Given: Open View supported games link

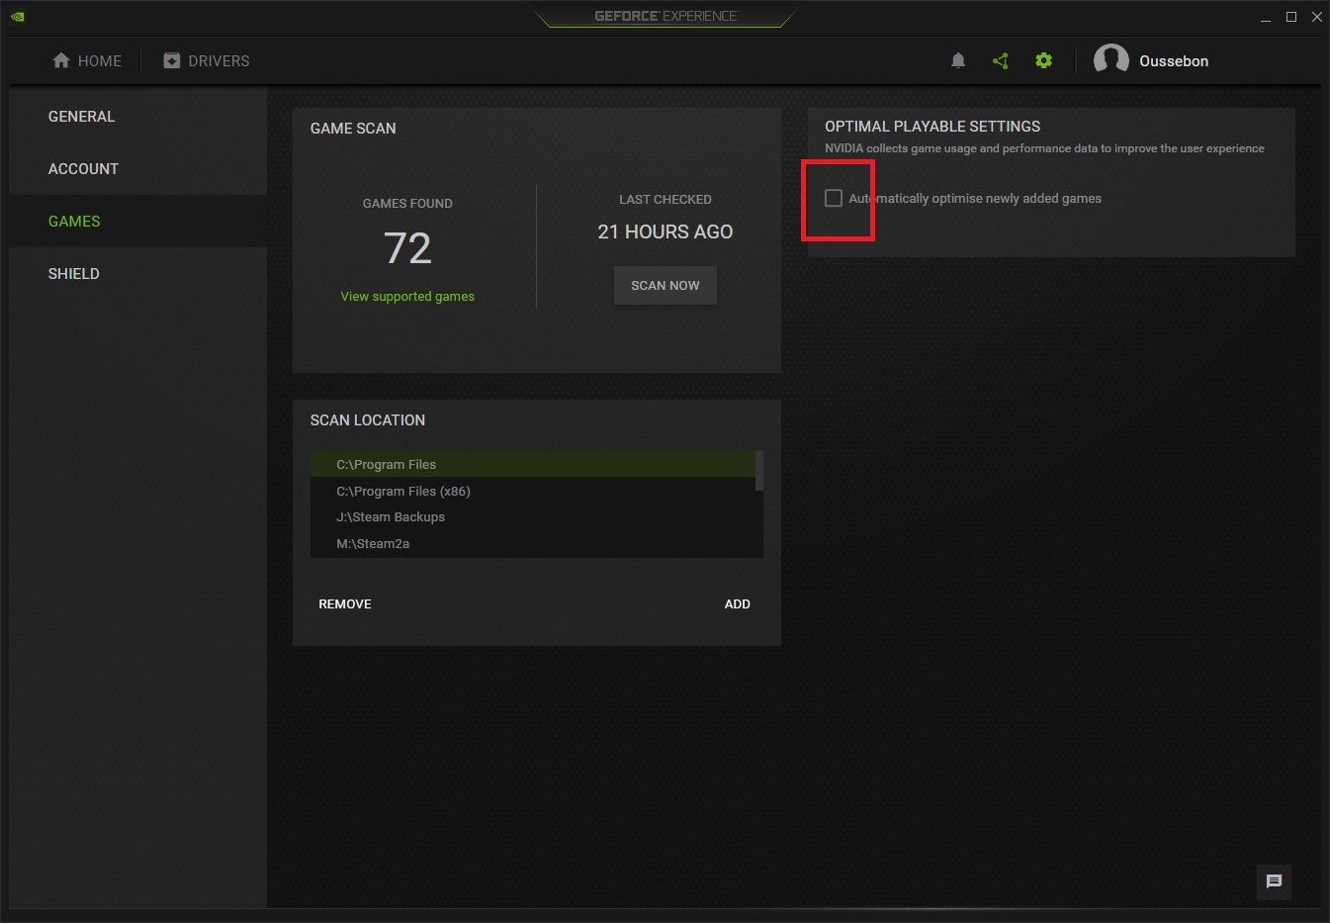Looking at the screenshot, I should pos(407,296).
